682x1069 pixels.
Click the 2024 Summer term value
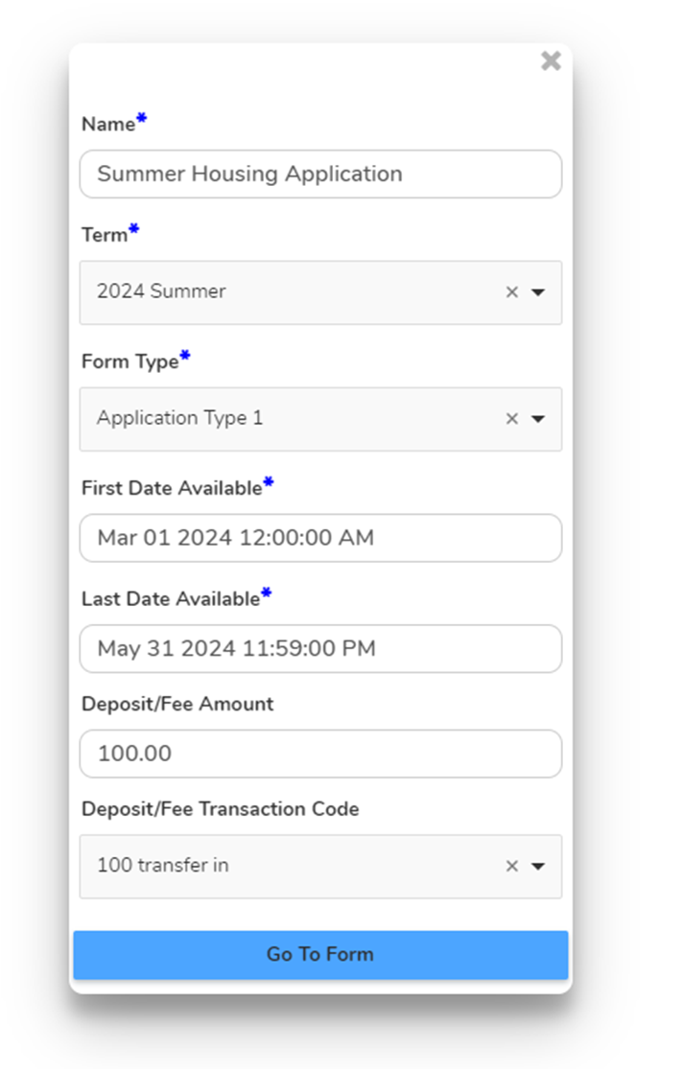[161, 290]
